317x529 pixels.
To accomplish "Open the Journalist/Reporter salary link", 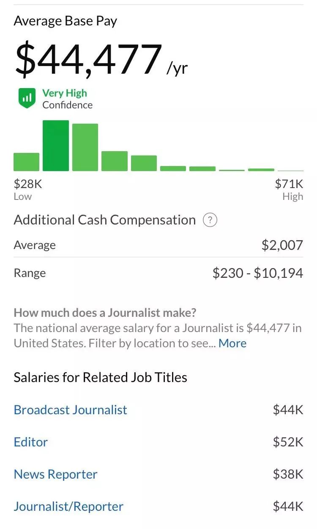I will [x=68, y=506].
